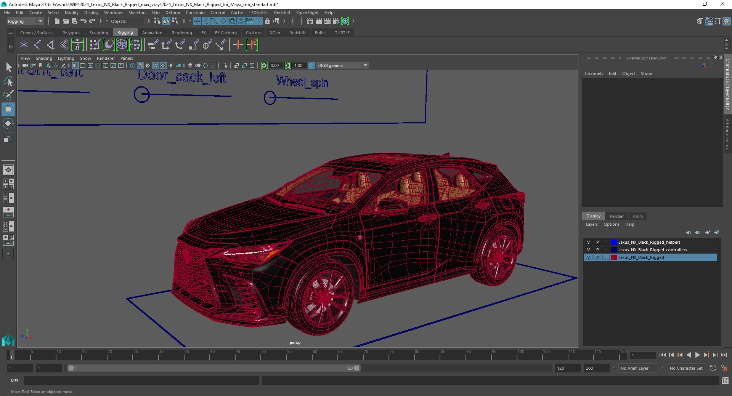This screenshot has width=732, height=396.
Task: Undo the last action
Action: tap(83, 21)
